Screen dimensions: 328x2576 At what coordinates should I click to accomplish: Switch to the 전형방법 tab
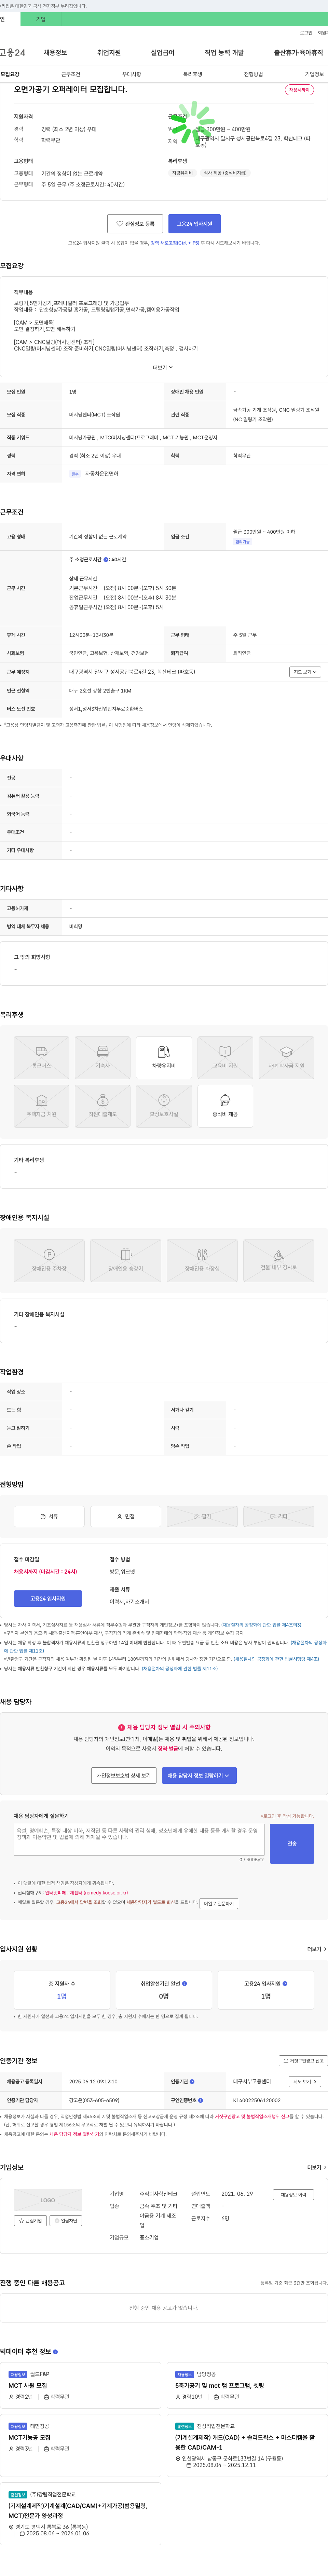pos(254,74)
